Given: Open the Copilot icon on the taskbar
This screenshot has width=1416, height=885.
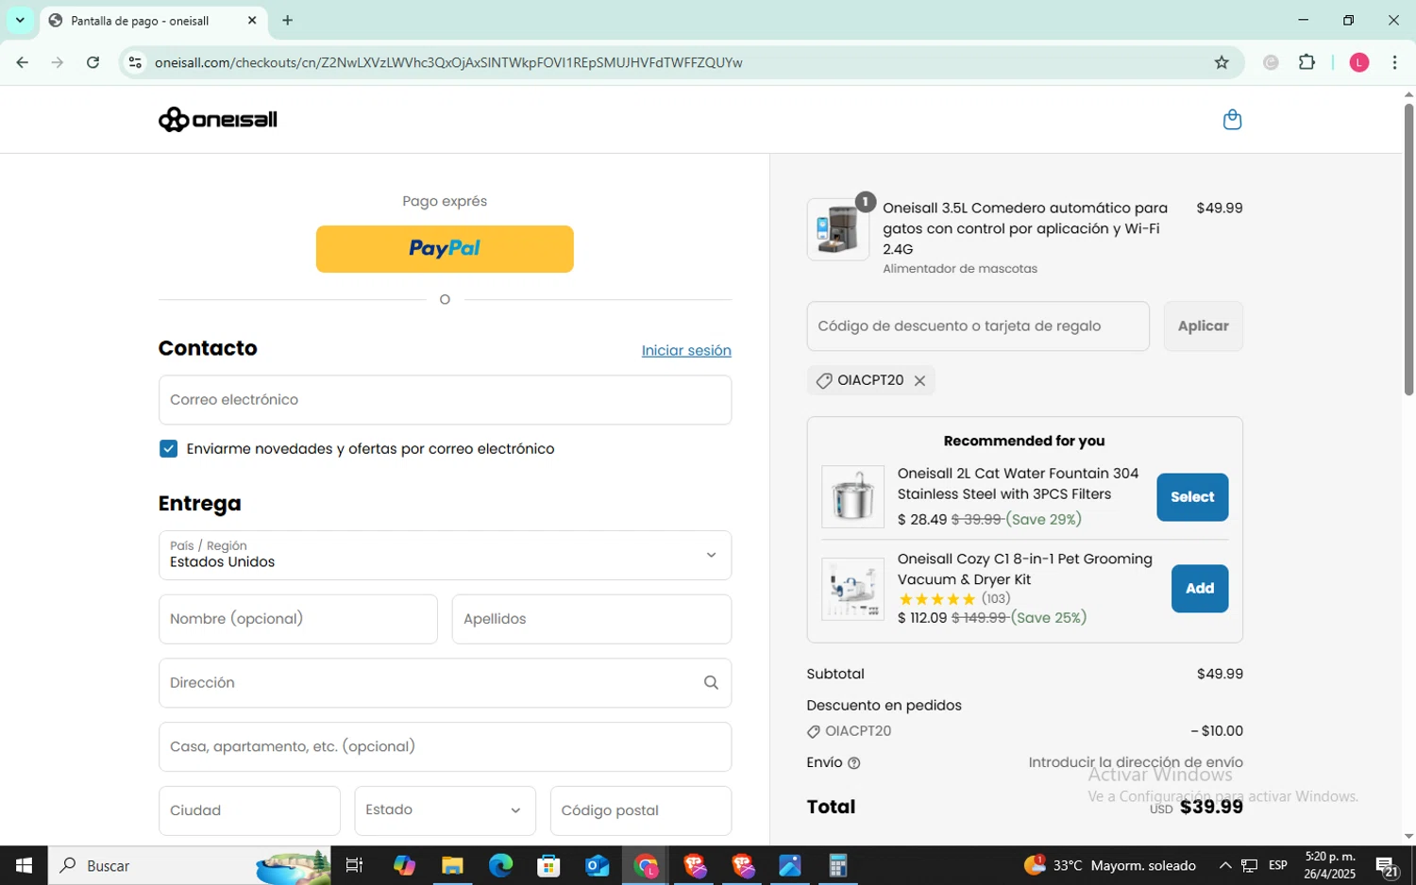Looking at the screenshot, I should 404,865.
